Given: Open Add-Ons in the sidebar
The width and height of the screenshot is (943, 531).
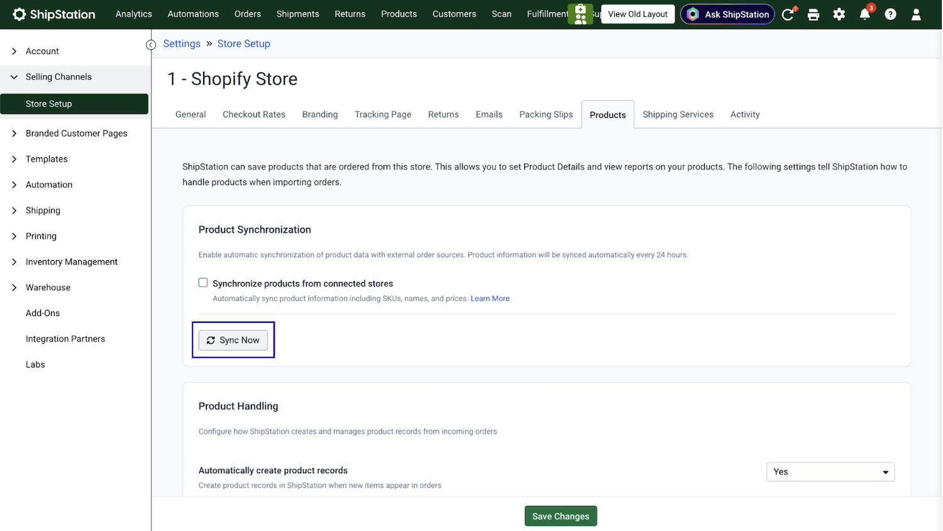Looking at the screenshot, I should [43, 313].
